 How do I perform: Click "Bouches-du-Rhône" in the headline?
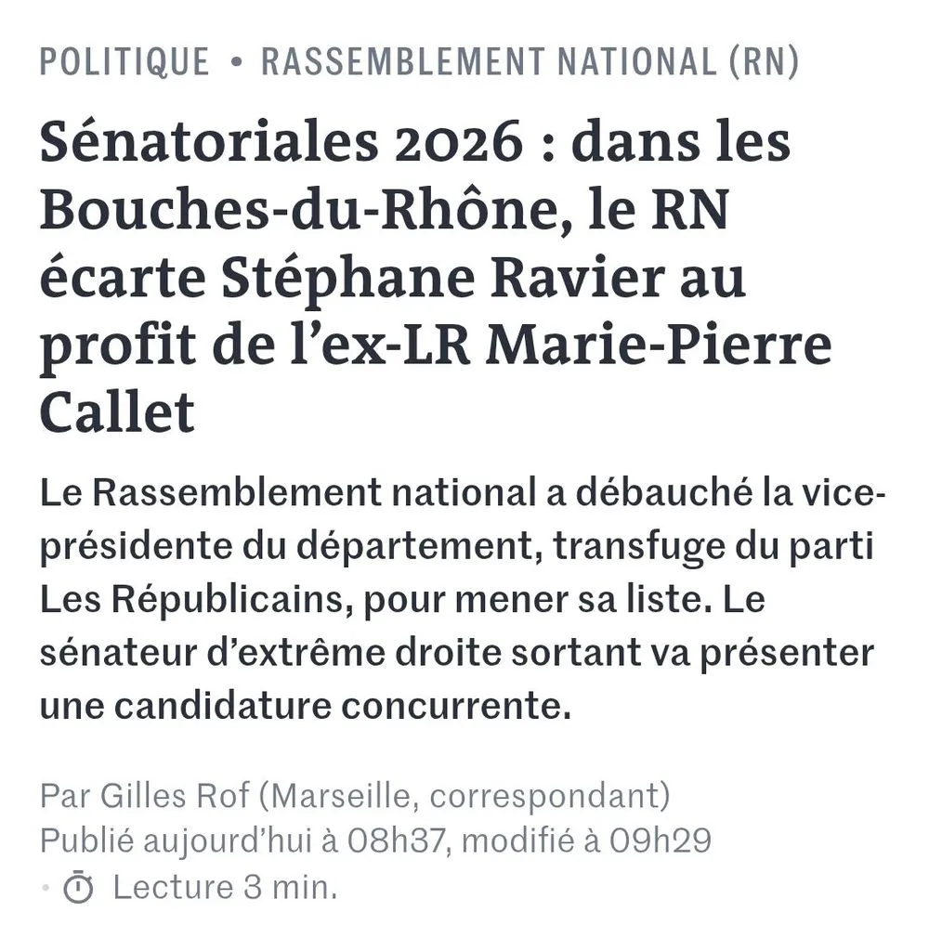pyautogui.click(x=299, y=211)
